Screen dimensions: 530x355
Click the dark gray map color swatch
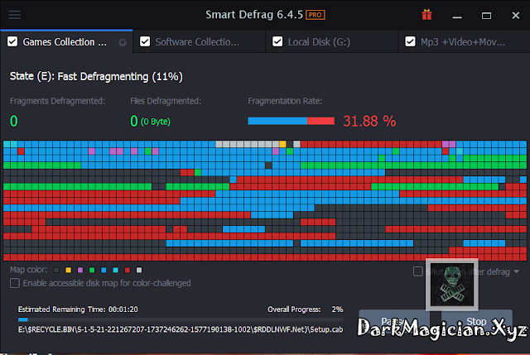(x=57, y=270)
